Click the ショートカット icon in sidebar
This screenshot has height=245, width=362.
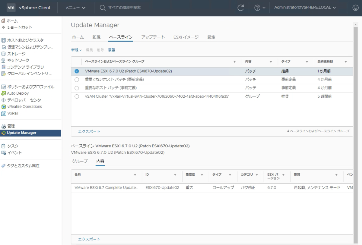(3, 27)
